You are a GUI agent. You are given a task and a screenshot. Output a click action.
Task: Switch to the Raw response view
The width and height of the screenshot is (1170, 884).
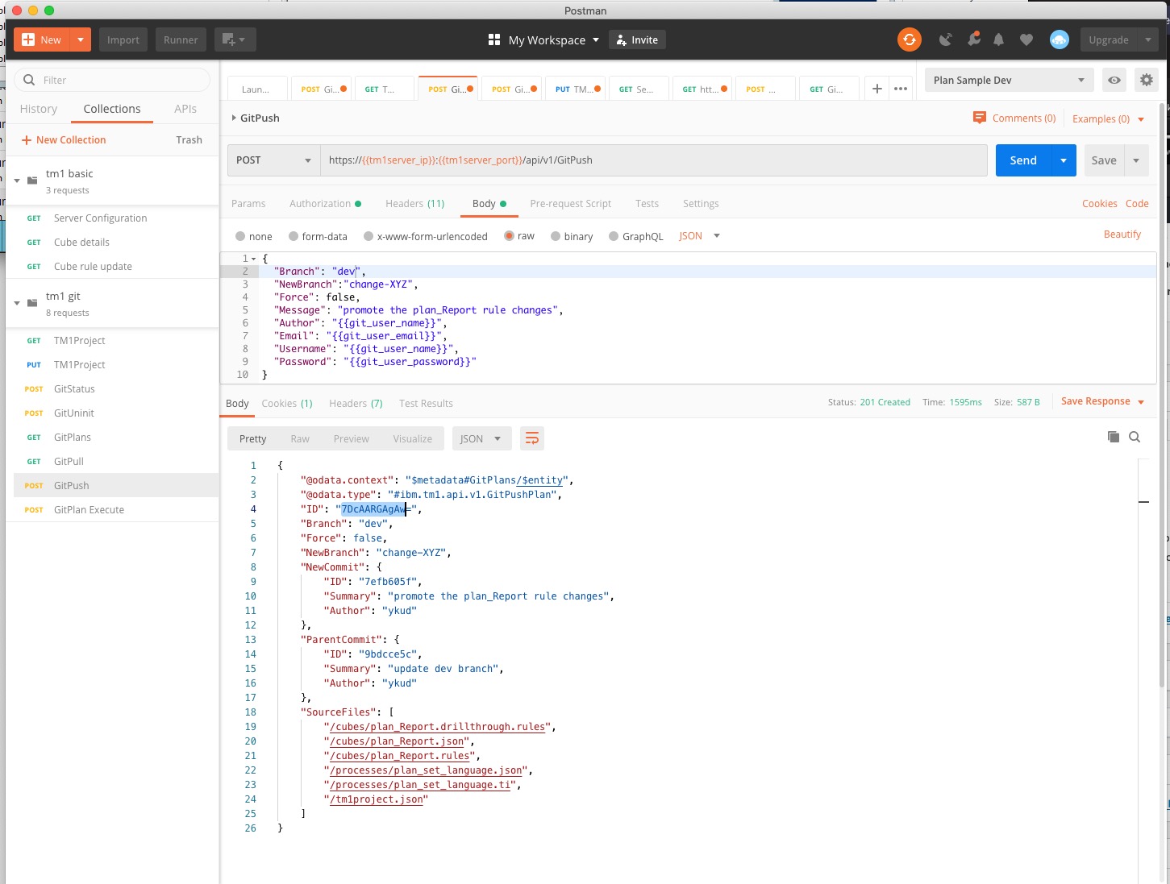point(300,439)
